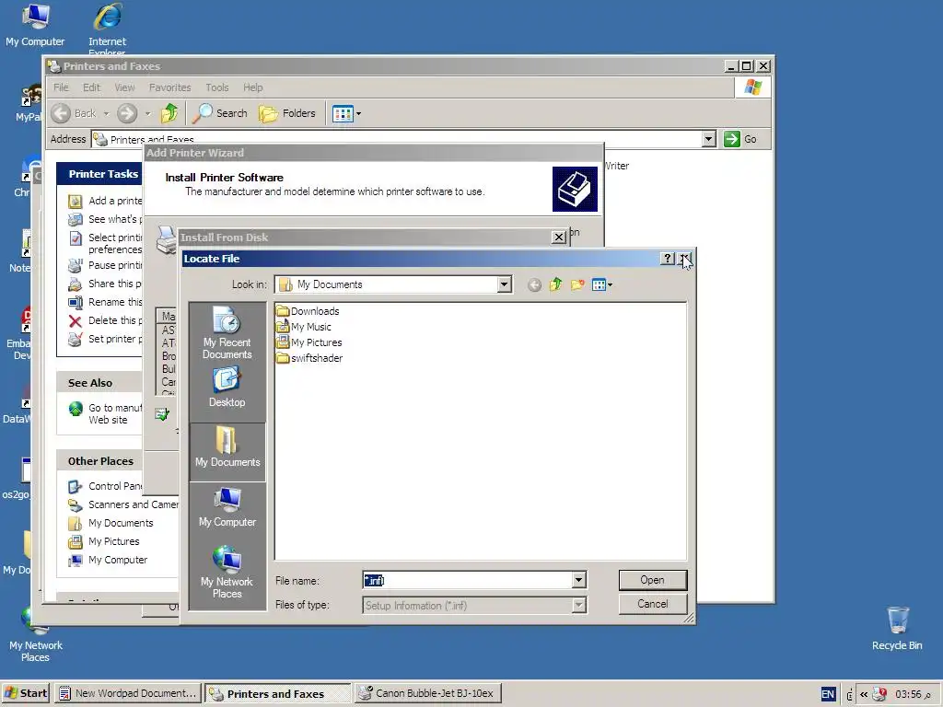Toggle Folders pane in Printers and Faxes

click(x=287, y=113)
